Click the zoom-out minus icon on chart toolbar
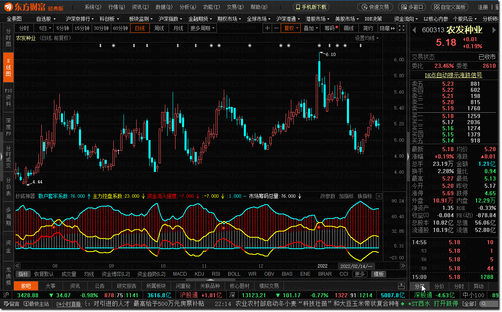The image size is (502, 312). click(277, 28)
